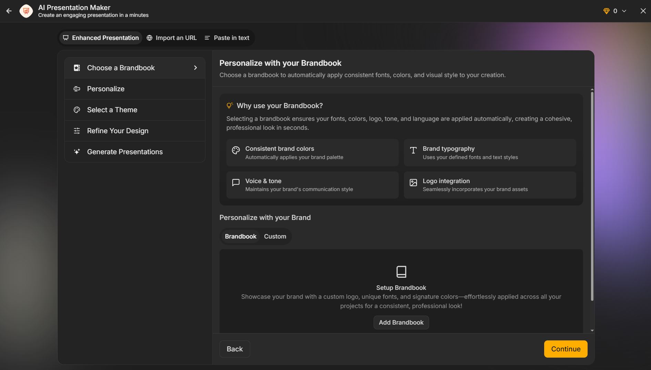Click the AI Presentation Maker logo icon
The image size is (651, 370).
(x=26, y=11)
